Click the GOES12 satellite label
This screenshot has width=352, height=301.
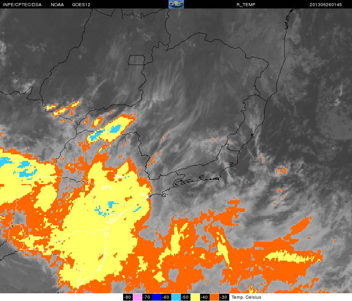(81, 5)
